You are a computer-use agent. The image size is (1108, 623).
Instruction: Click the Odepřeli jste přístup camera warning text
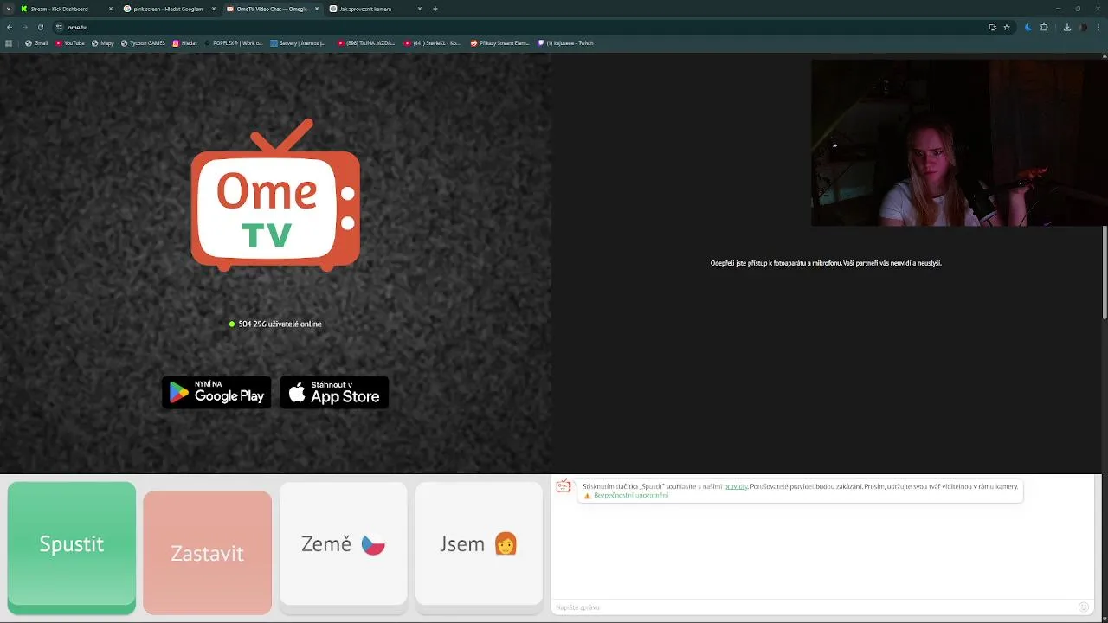[826, 263]
